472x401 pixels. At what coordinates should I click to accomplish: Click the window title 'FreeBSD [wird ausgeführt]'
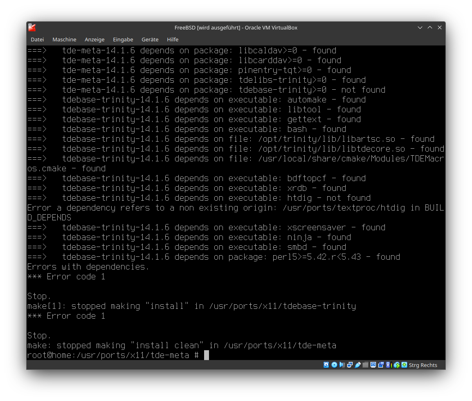(x=207, y=28)
